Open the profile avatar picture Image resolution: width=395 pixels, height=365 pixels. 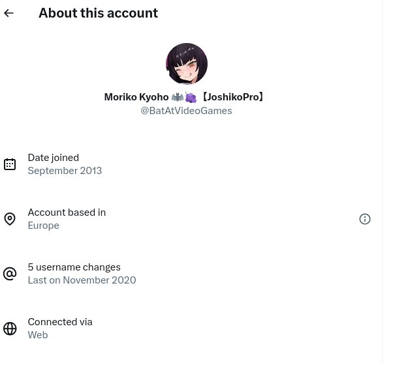click(x=187, y=64)
